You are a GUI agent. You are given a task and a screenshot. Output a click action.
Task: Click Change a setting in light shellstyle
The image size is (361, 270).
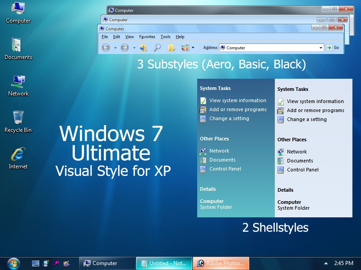[x=307, y=119]
